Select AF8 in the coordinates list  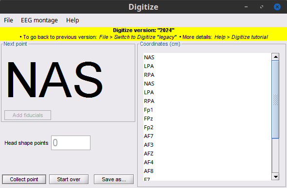(207, 171)
